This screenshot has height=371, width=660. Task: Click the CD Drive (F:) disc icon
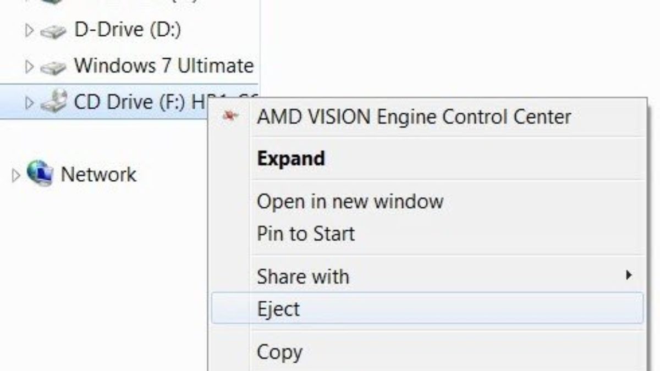53,102
